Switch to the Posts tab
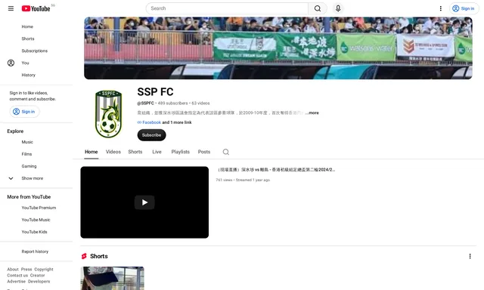 (204, 152)
